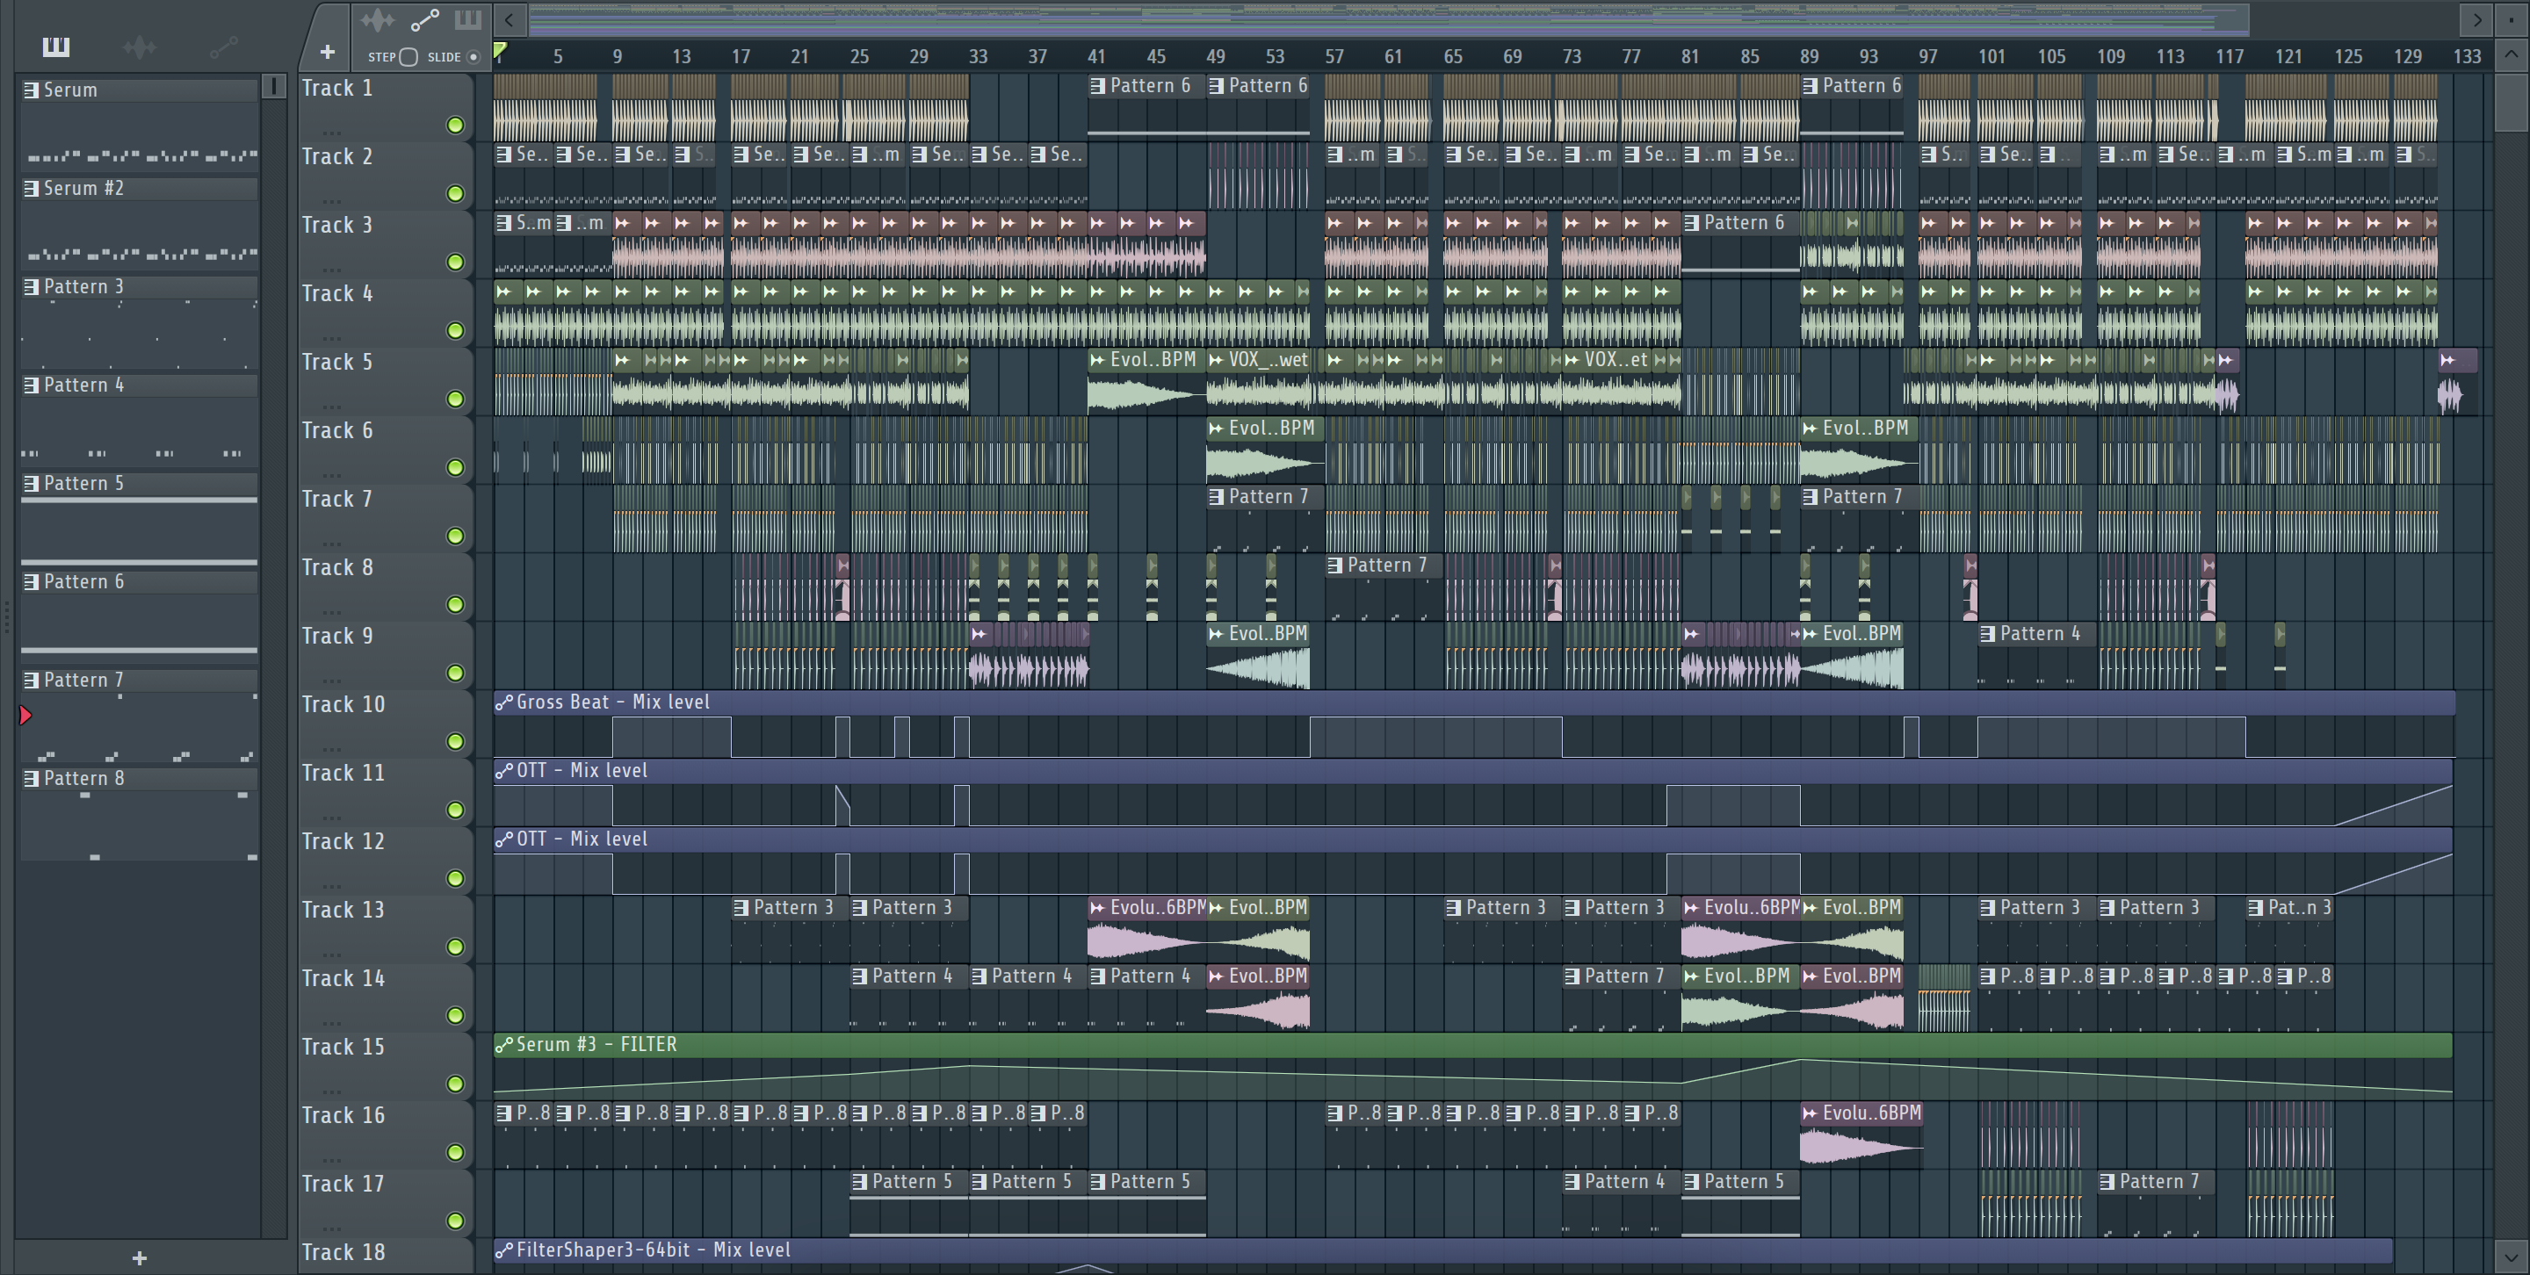Open Pattern 7 clip menu on Track 8

pyautogui.click(x=1334, y=565)
